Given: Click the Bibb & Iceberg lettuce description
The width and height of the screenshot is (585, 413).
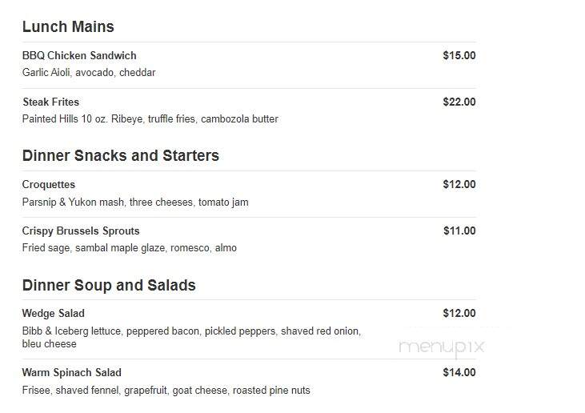Looking at the screenshot, I should [x=191, y=337].
